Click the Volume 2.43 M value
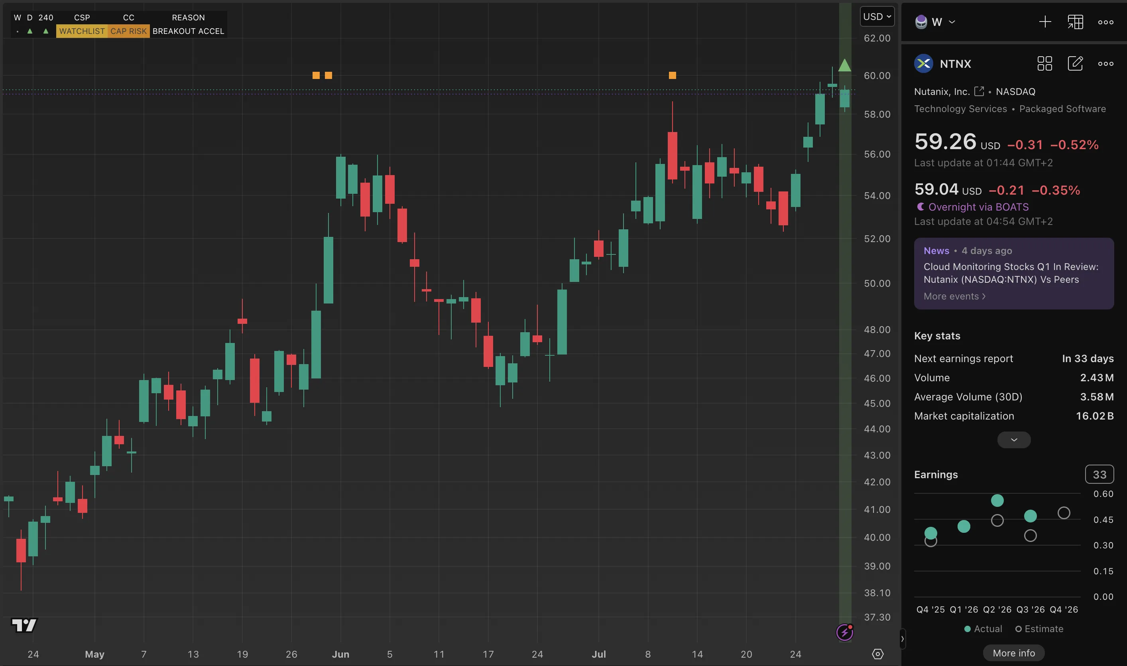Screen dimensions: 1127x666 click(x=1096, y=378)
